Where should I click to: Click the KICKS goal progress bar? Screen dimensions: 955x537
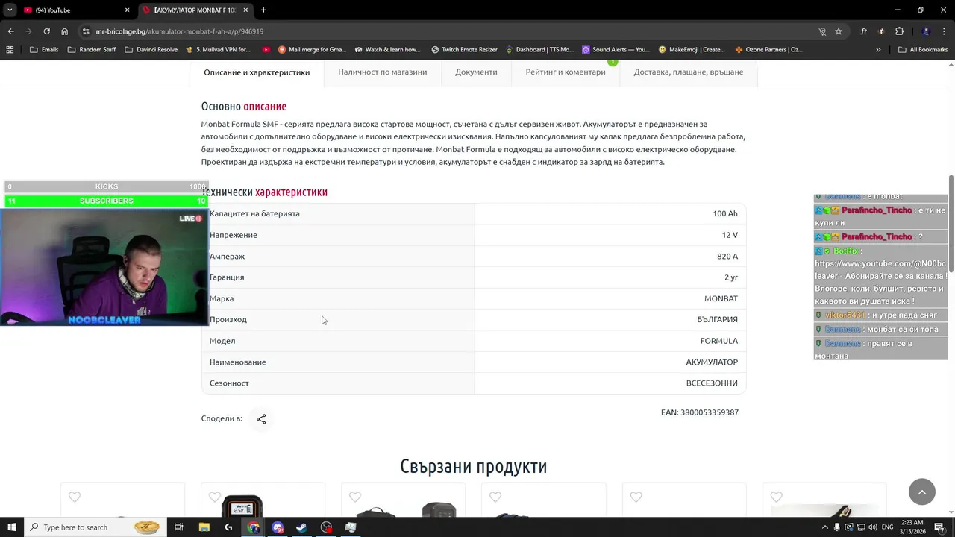tap(106, 186)
